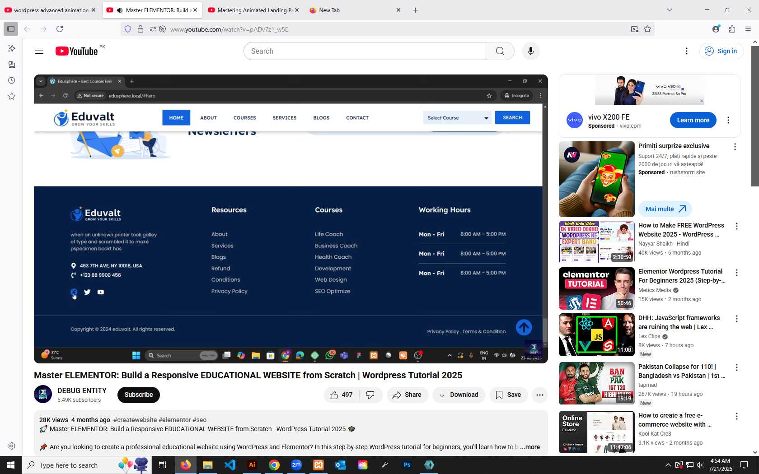Open Photoshop from taskbar

(x=407, y=465)
